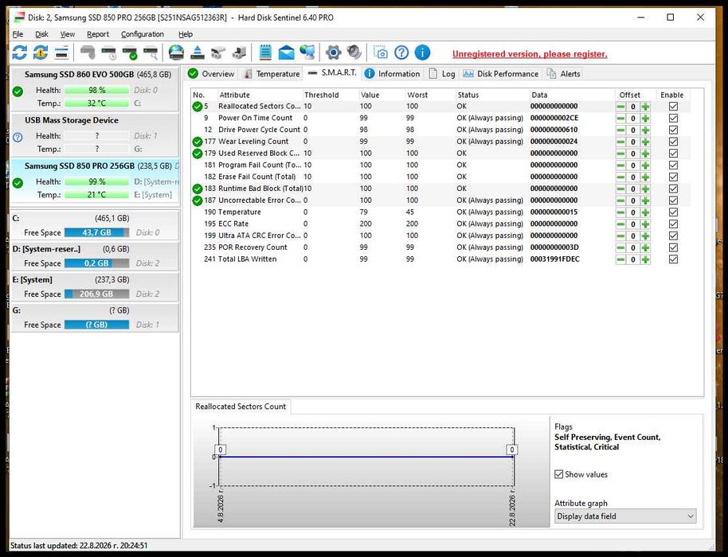Click the C: drive 43,7 GB free space bar
This screenshot has height=557, width=728.
(96, 233)
